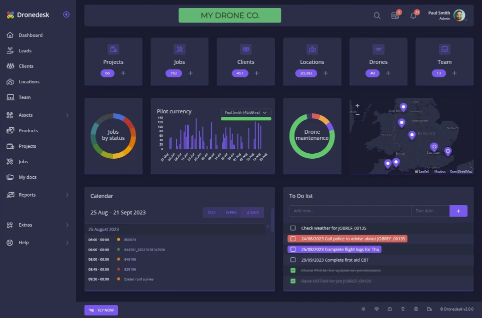Add a new location with plus icon

tap(325, 73)
